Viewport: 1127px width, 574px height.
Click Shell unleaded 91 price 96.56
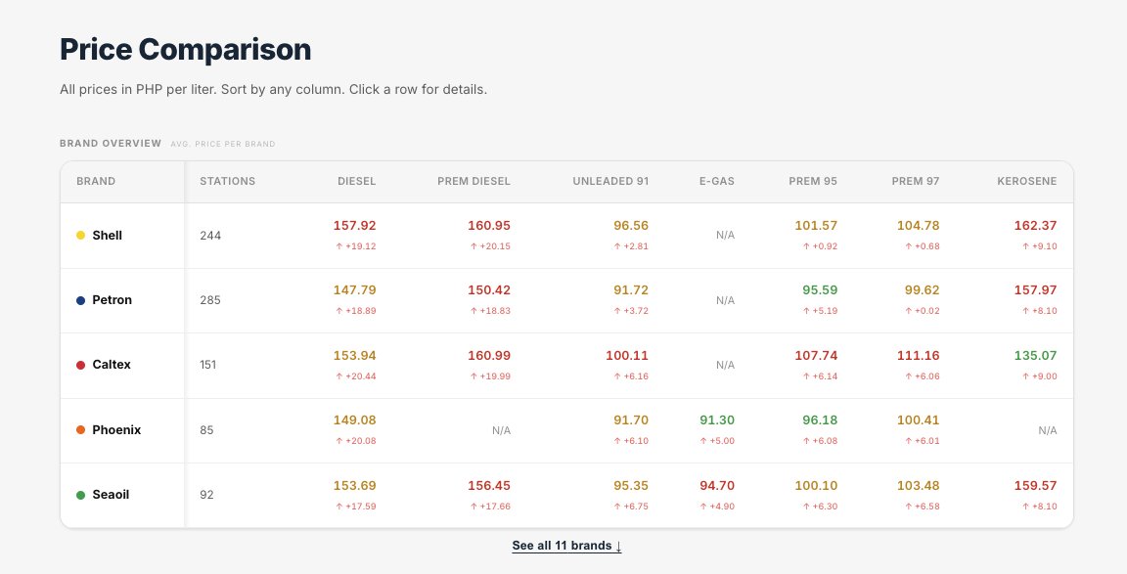[x=631, y=226]
